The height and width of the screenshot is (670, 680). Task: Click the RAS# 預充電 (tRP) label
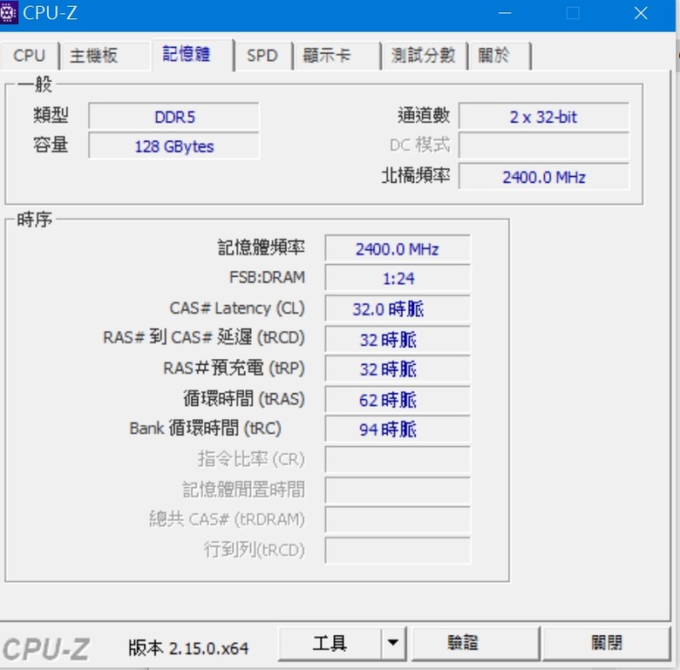235,368
